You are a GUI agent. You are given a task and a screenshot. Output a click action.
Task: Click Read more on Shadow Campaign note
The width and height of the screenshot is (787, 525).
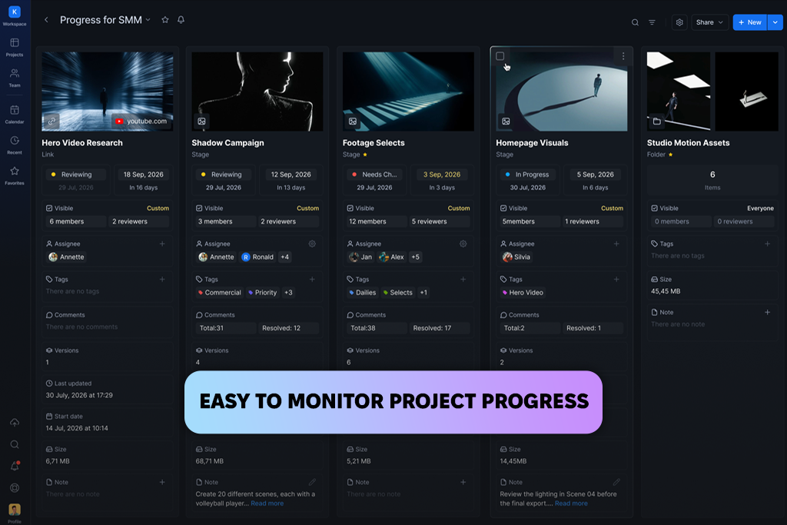coord(267,503)
